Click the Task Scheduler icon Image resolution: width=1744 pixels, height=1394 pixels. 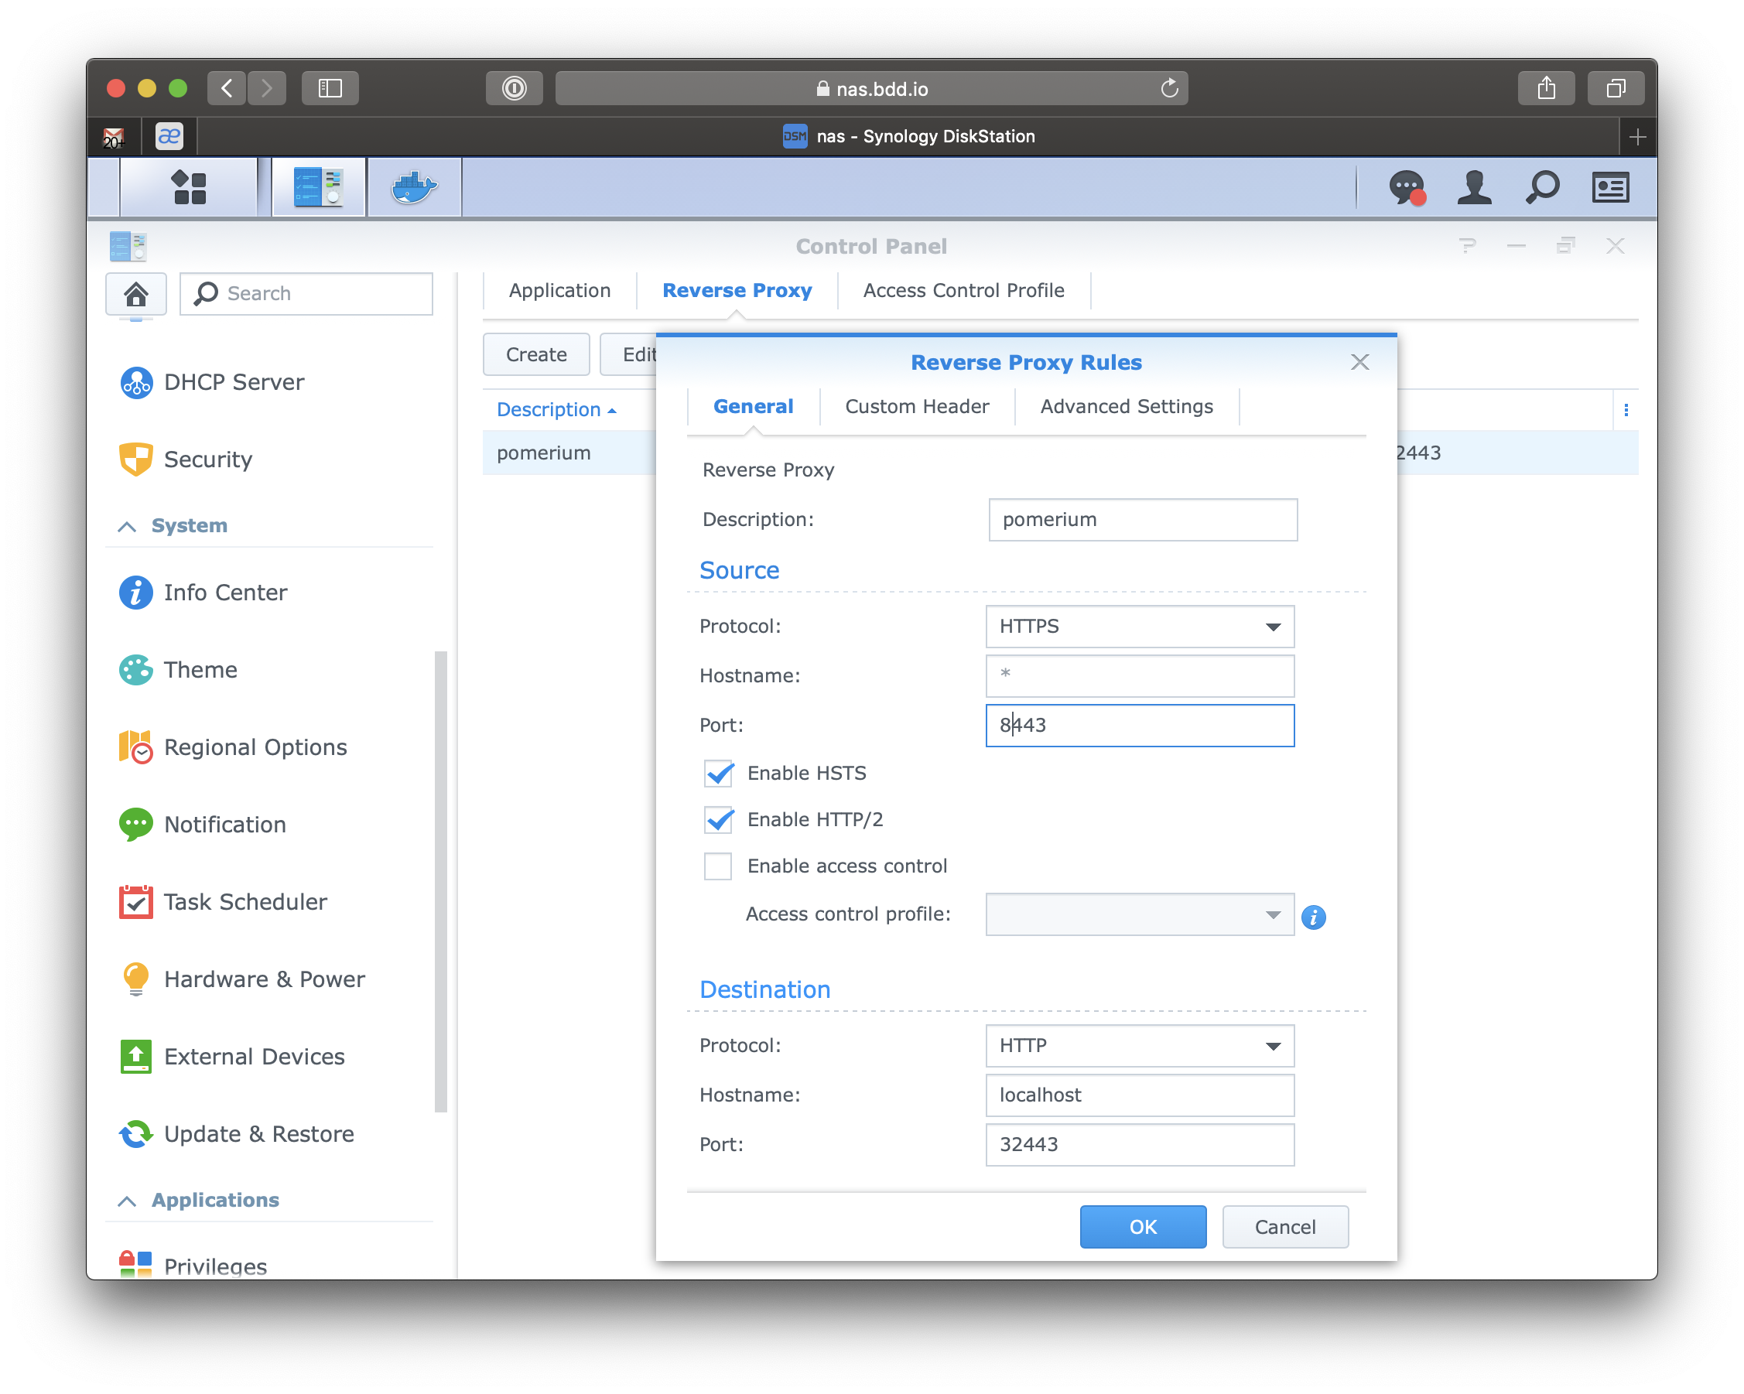pyautogui.click(x=136, y=901)
